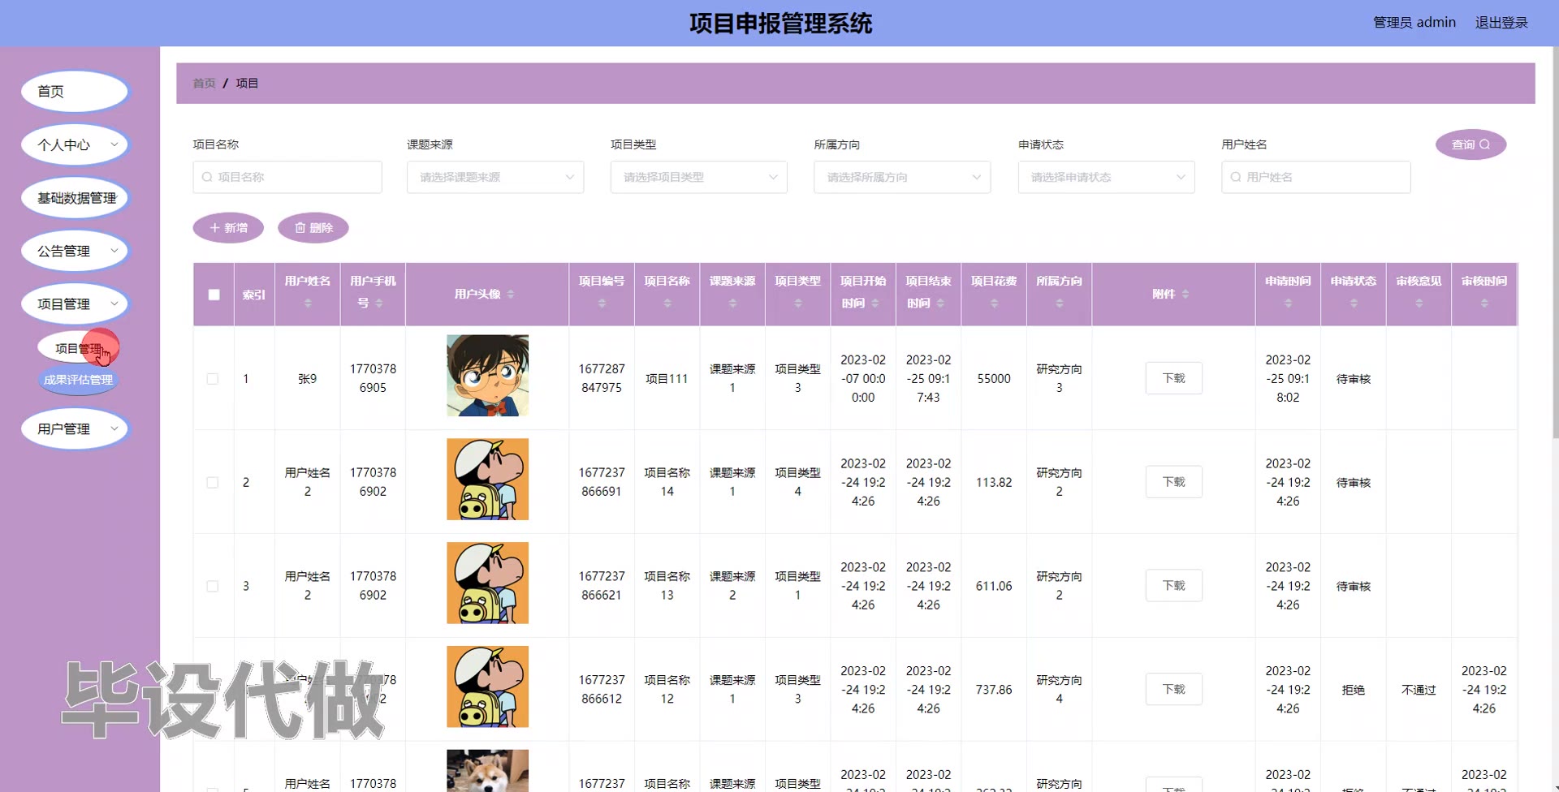
Task: Sort by 项目结束时间 column arrows
Action: pos(940,303)
